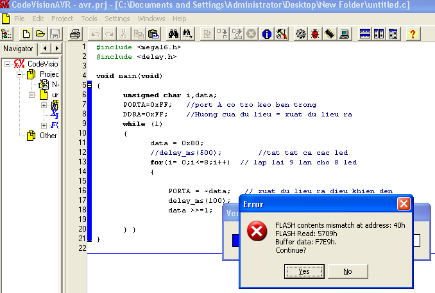Click line number 22 in the gutter
Image resolution: width=435 pixels, height=293 pixels.
82,248
